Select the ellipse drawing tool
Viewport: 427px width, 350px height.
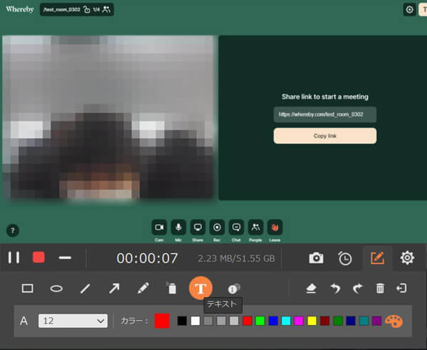coord(56,288)
